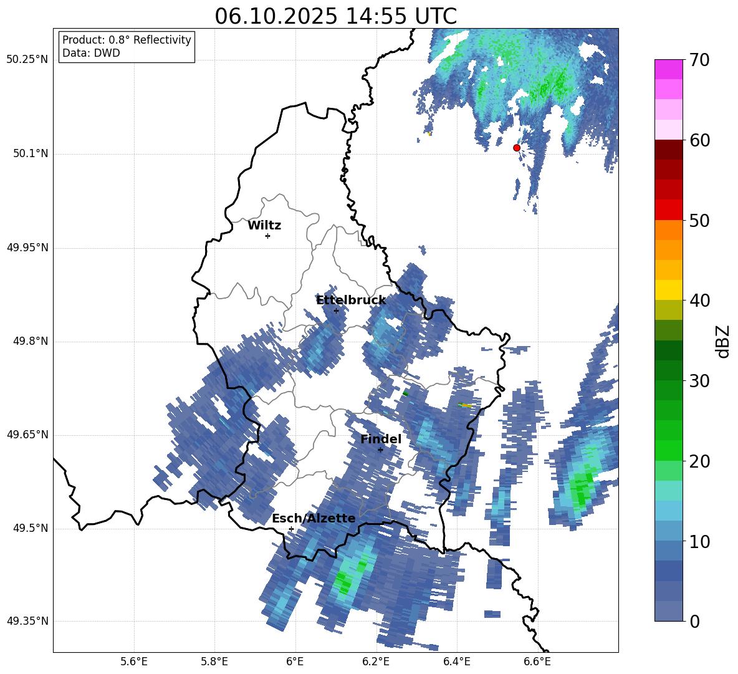This screenshot has width=738, height=674.
Task: Click the 49.5°N latitude label
Action: tap(31, 528)
